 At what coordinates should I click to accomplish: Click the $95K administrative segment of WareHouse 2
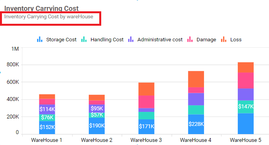point(97,109)
